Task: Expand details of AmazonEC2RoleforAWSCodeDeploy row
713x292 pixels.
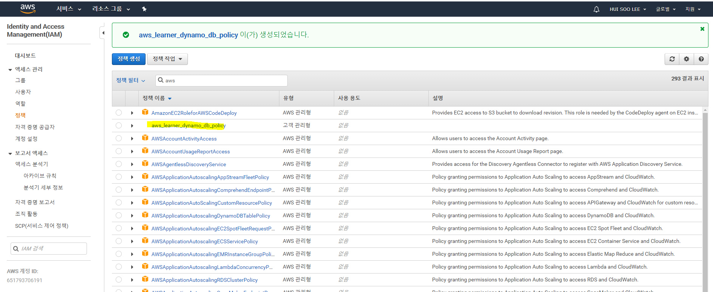Action: 132,113
